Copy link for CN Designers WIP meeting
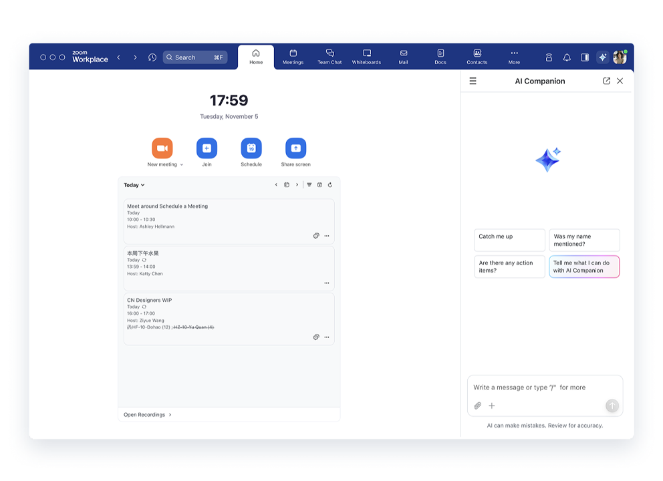 316,337
